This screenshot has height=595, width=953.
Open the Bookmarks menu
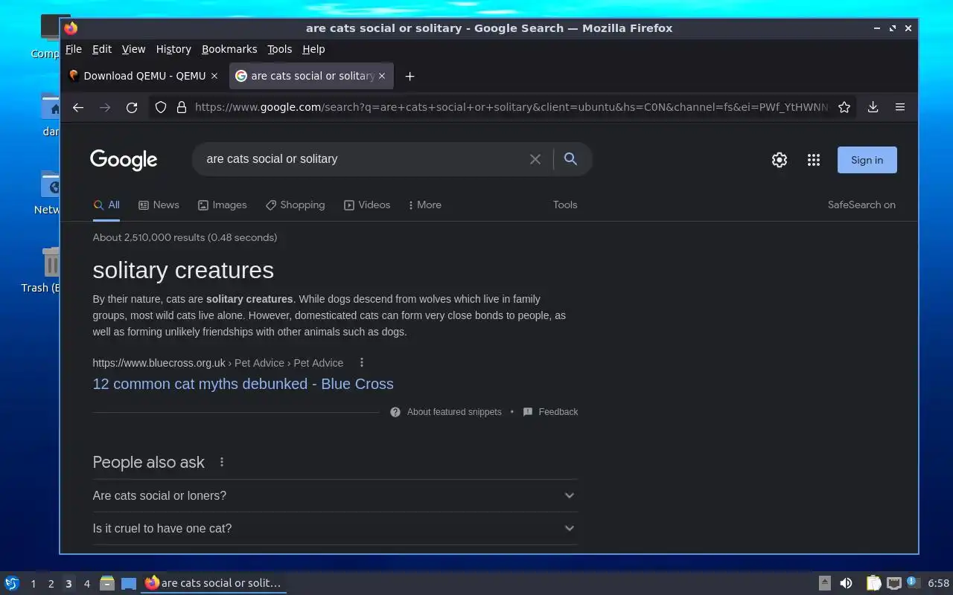[229, 49]
